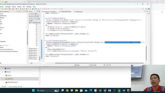Click the red Stop toolbar icon
Image resolution: width=165 pixels, height=93 pixels.
(x=13, y=9)
